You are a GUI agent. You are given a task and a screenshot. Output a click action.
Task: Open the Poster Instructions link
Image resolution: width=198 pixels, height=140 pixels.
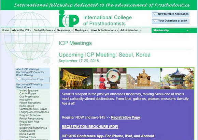tap(30, 103)
